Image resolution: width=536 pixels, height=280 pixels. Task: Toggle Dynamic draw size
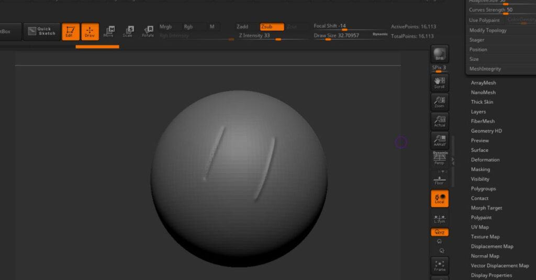[x=380, y=34]
